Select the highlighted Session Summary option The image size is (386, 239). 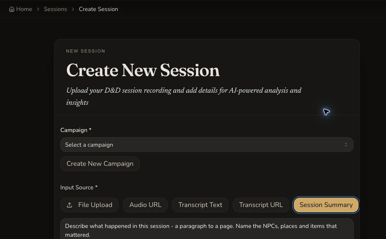pyautogui.click(x=326, y=205)
